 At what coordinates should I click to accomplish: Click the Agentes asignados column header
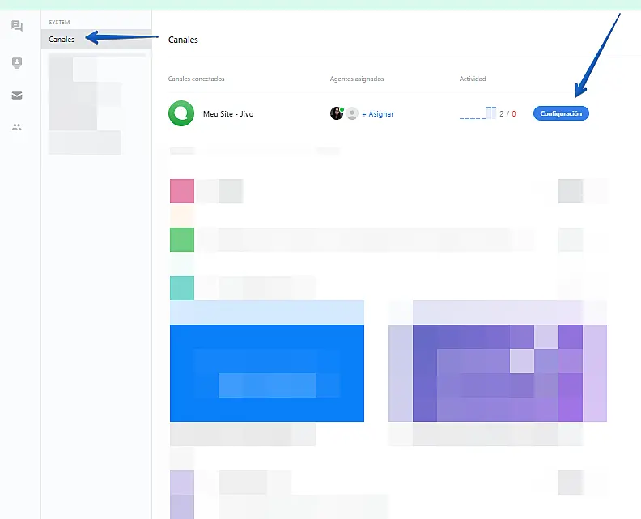pos(357,79)
